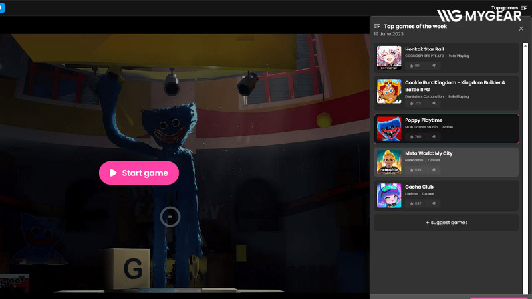Open Cookie Run: Kingdom title text
Screen dimensions: 532x299
[x=455, y=86]
